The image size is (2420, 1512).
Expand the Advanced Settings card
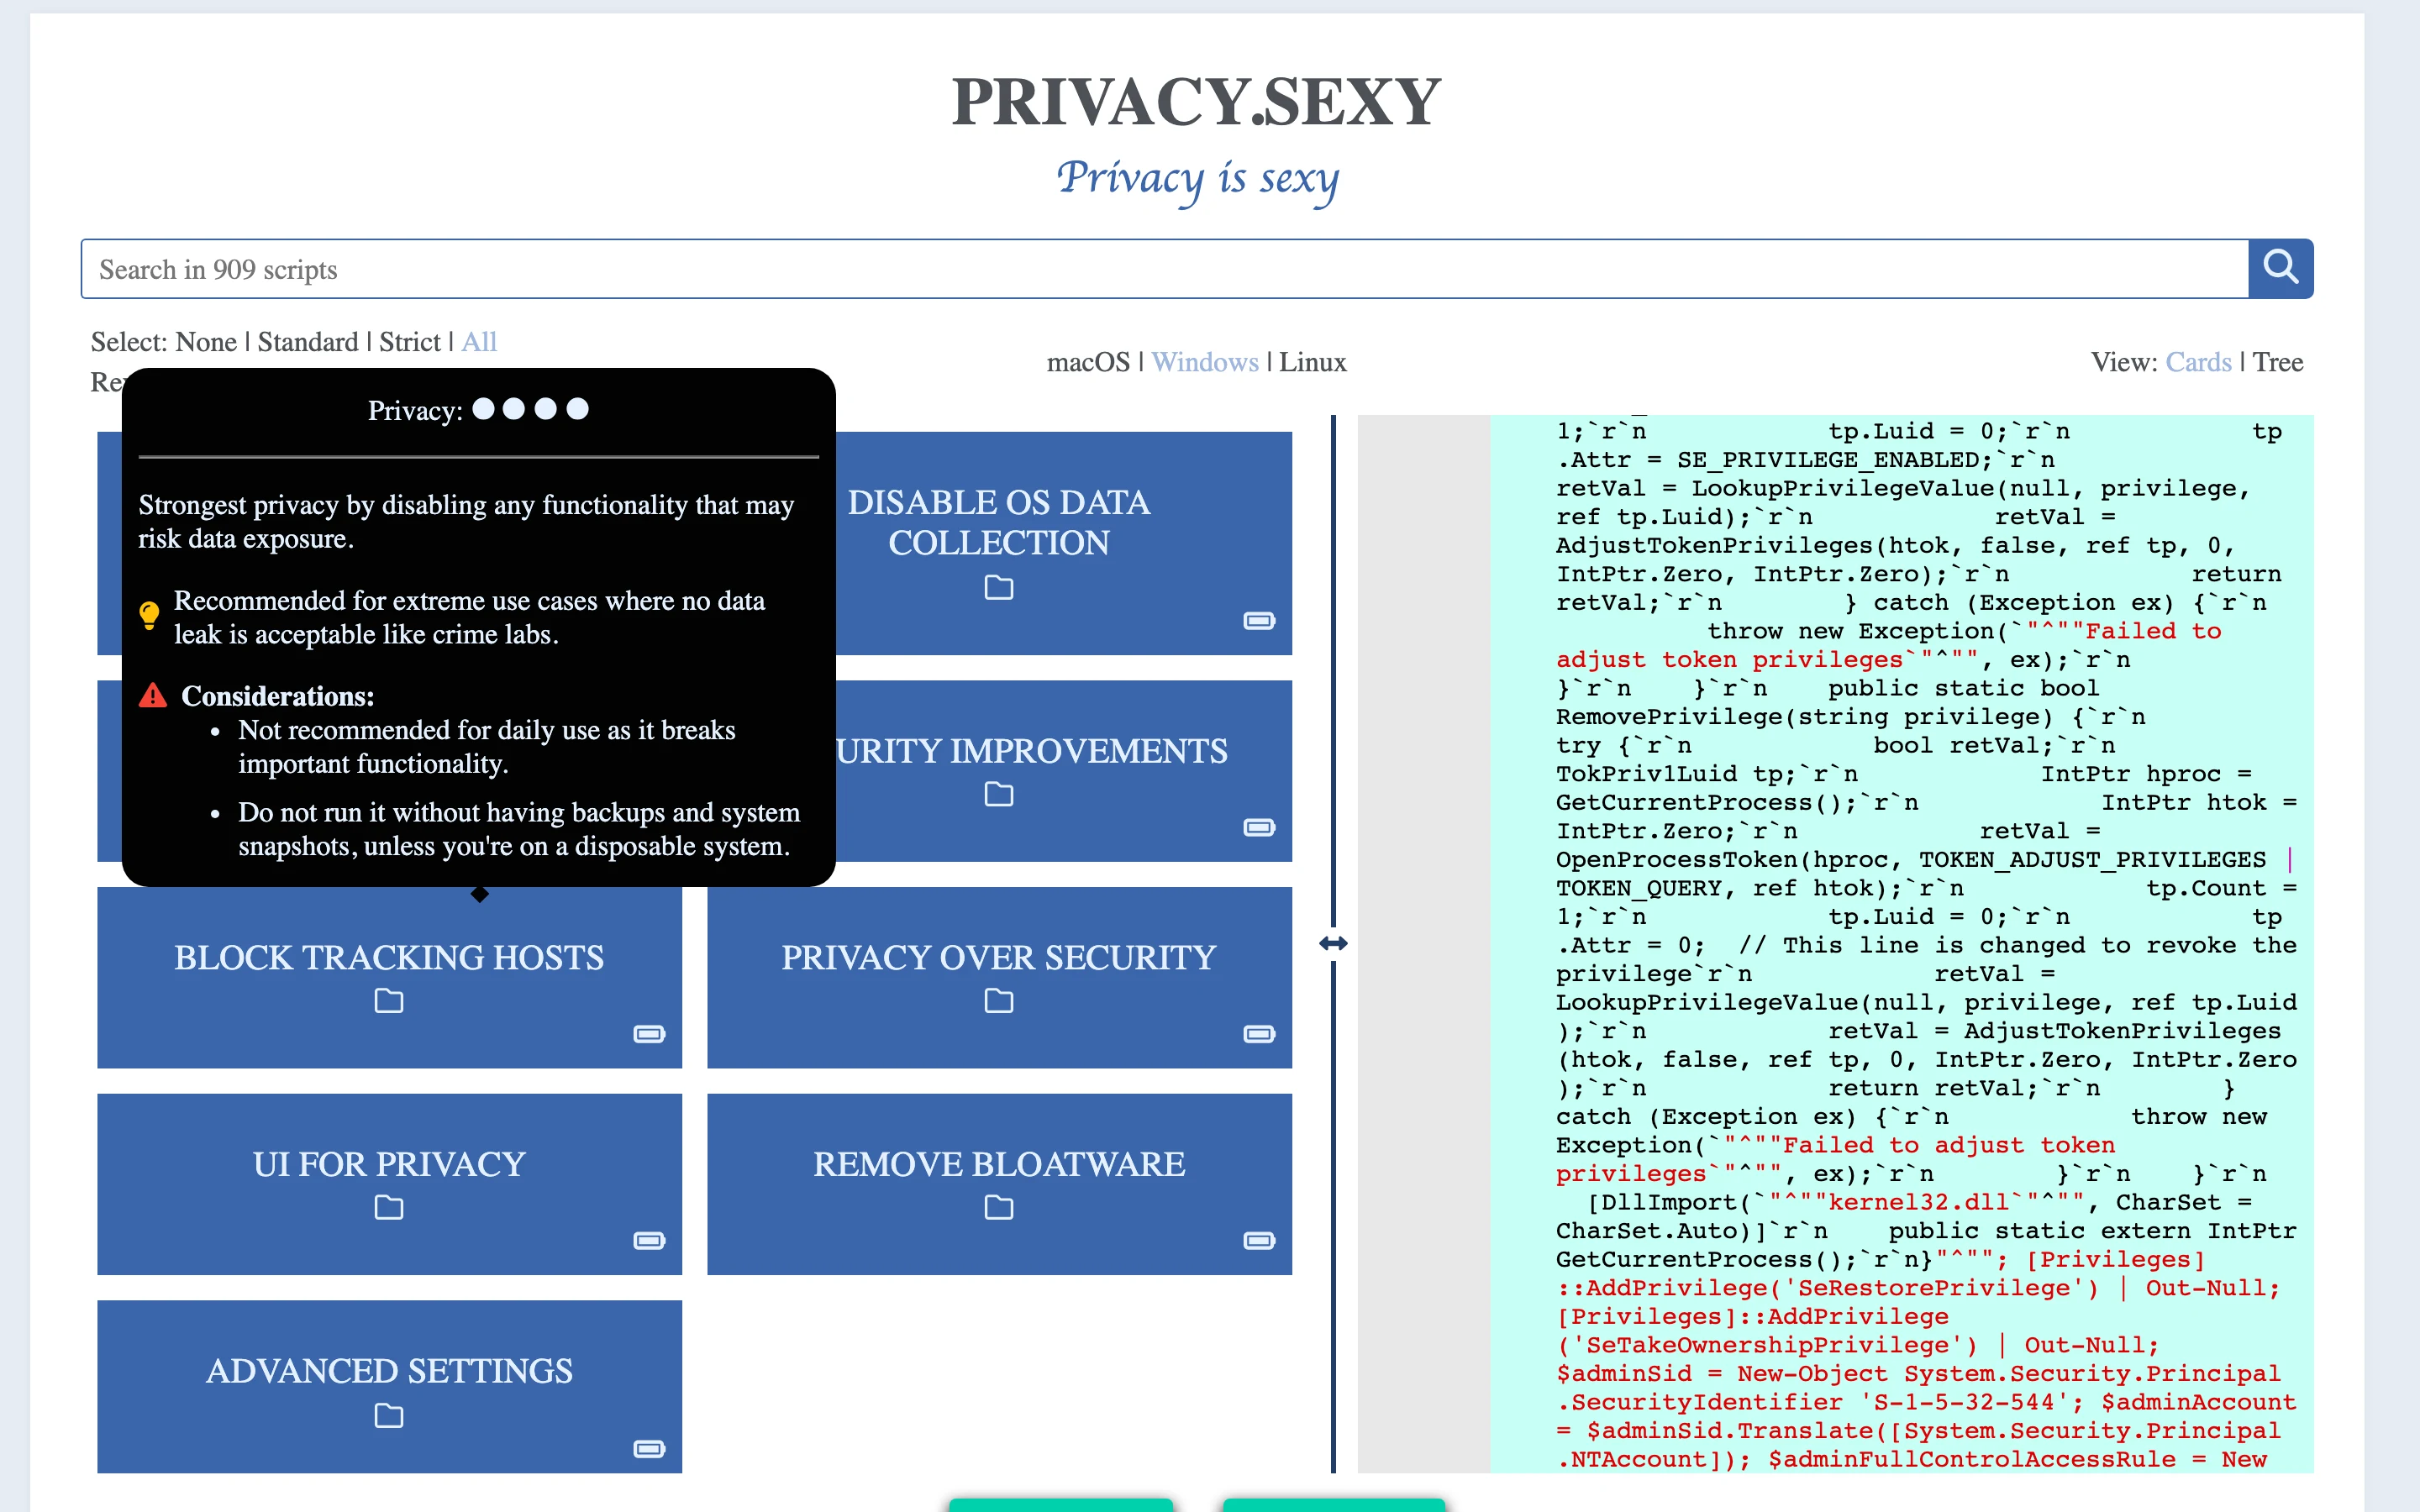click(389, 1386)
